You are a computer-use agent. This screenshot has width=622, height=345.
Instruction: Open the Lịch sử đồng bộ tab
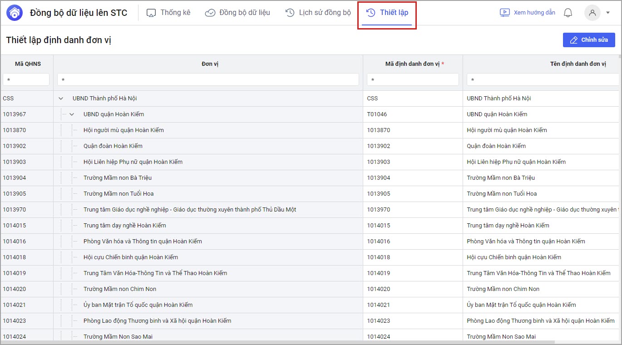(325, 13)
